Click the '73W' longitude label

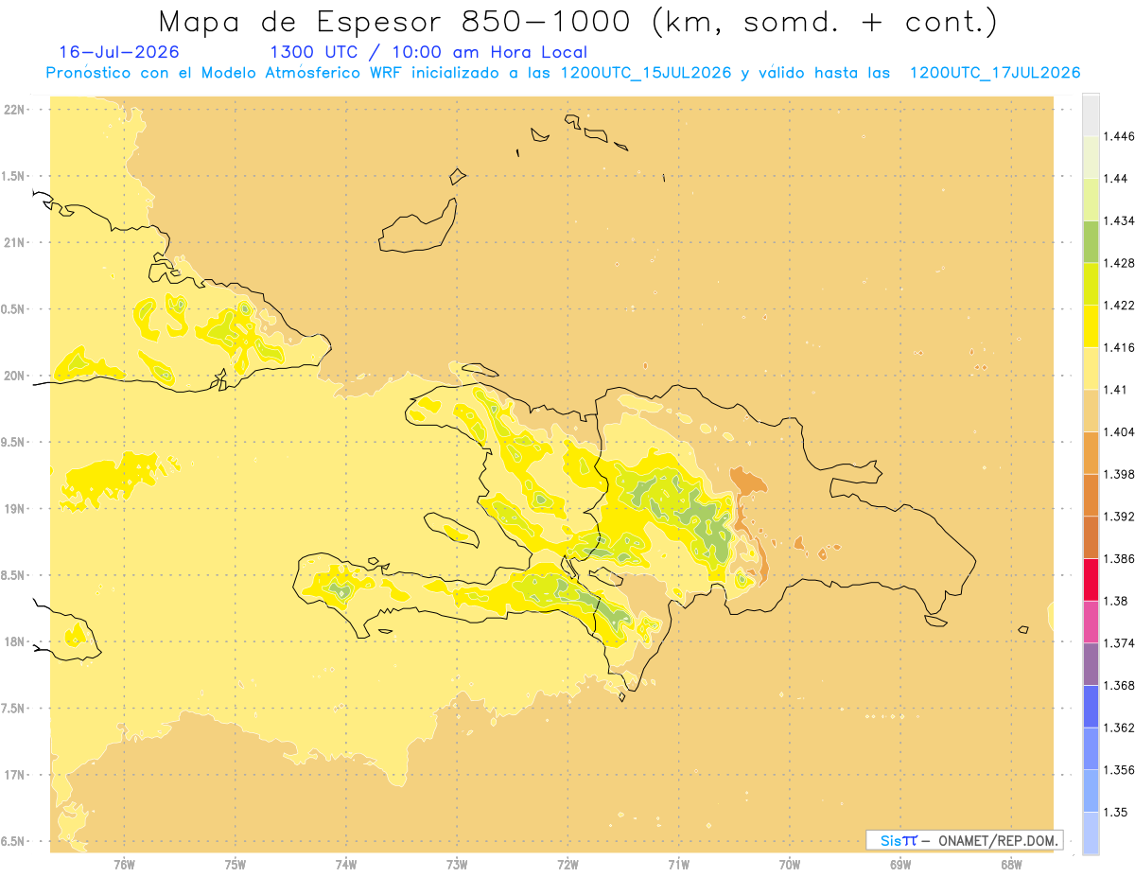[x=457, y=865]
